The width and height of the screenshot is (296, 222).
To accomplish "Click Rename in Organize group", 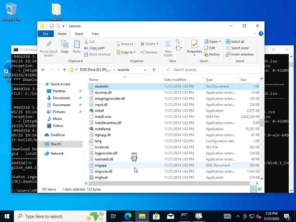I will (x=149, y=52).
